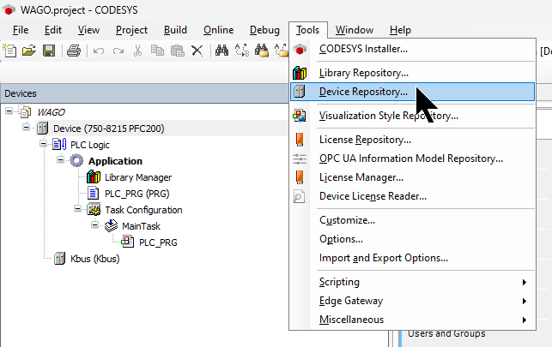The width and height of the screenshot is (552, 347).
Task: Open Device License Reader entry
Action: point(412,196)
